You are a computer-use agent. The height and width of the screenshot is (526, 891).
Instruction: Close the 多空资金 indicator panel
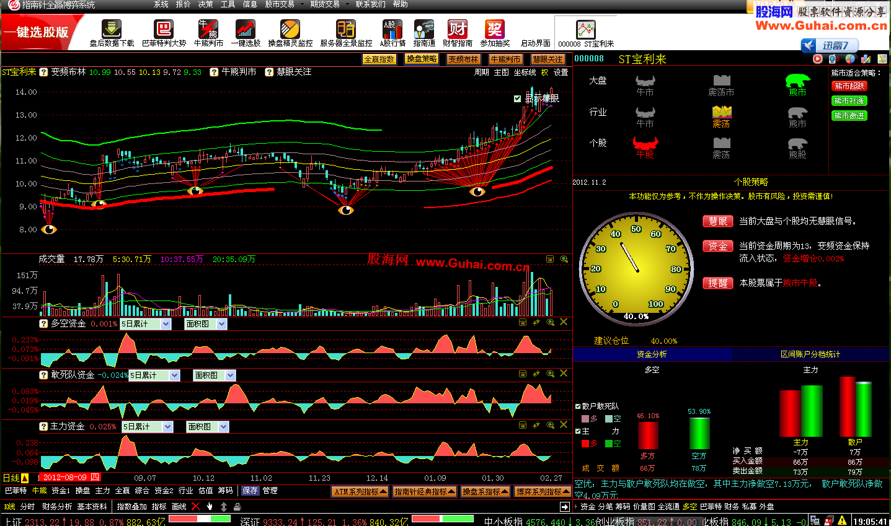[x=564, y=322]
